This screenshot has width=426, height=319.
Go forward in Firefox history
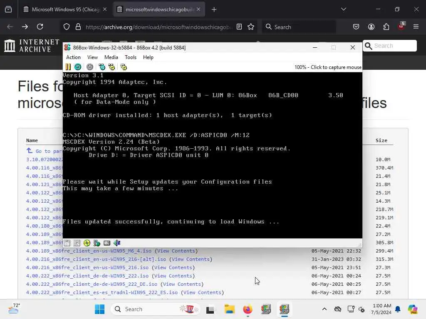(x=25, y=27)
